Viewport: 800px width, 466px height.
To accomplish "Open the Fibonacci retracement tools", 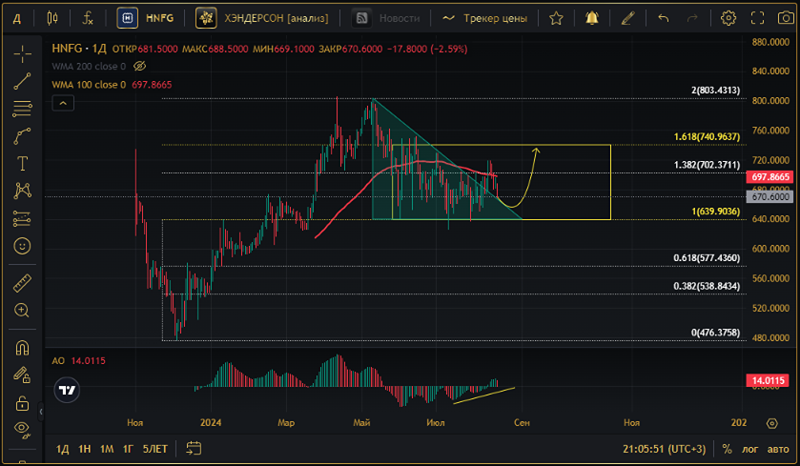I will [22, 108].
